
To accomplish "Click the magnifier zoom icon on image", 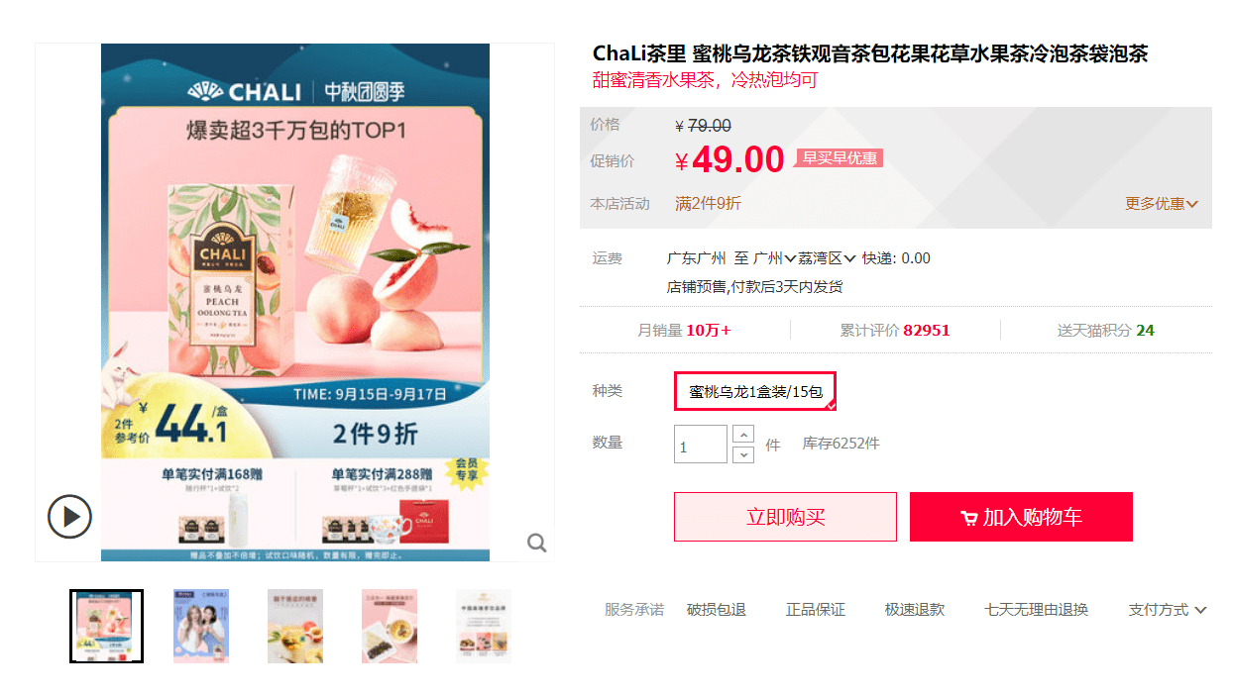I will (x=537, y=543).
